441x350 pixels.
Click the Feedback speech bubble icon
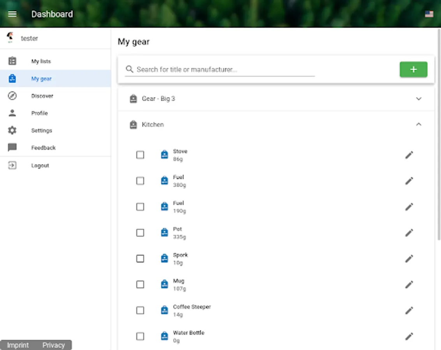click(x=12, y=147)
